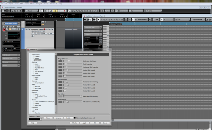Click the red Record Enable on the track inspector
212x130 pixels.
pyautogui.click(x=4, y=30)
